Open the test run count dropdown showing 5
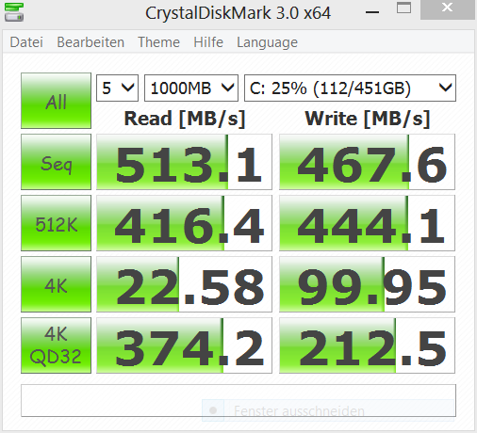Image resolution: width=477 pixels, height=433 pixels. (x=117, y=88)
